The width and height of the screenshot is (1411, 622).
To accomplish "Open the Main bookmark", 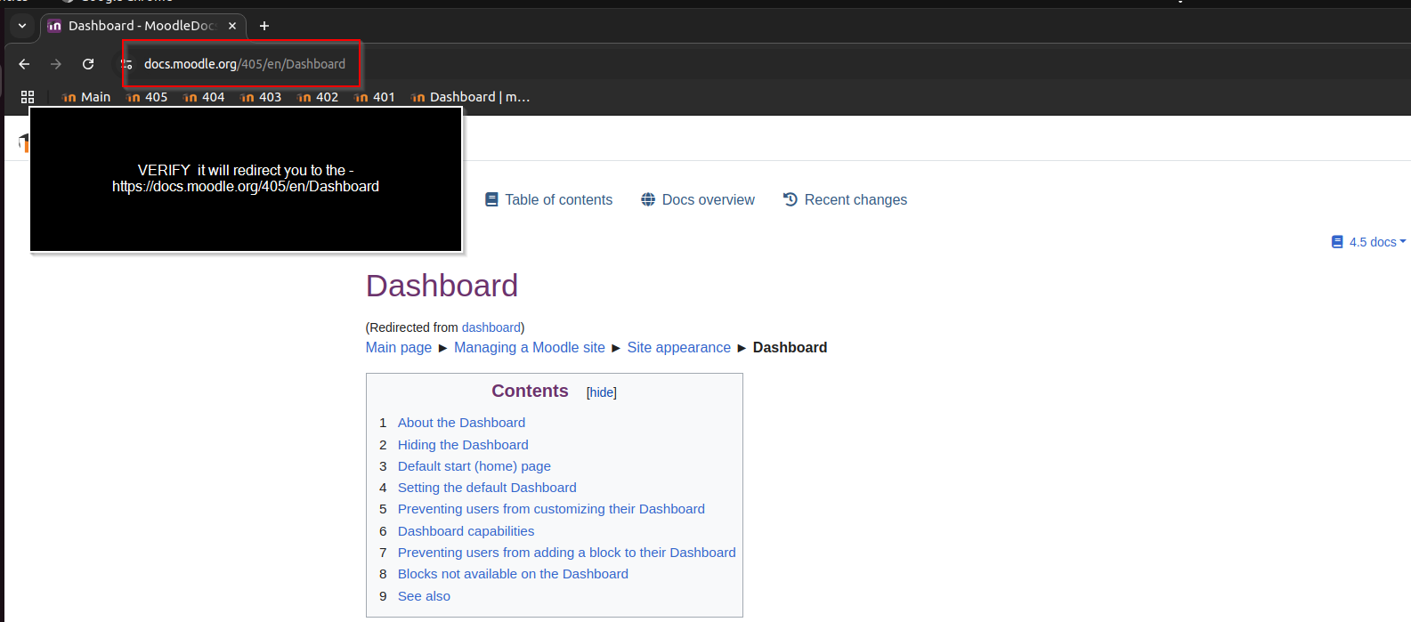I will [x=86, y=97].
